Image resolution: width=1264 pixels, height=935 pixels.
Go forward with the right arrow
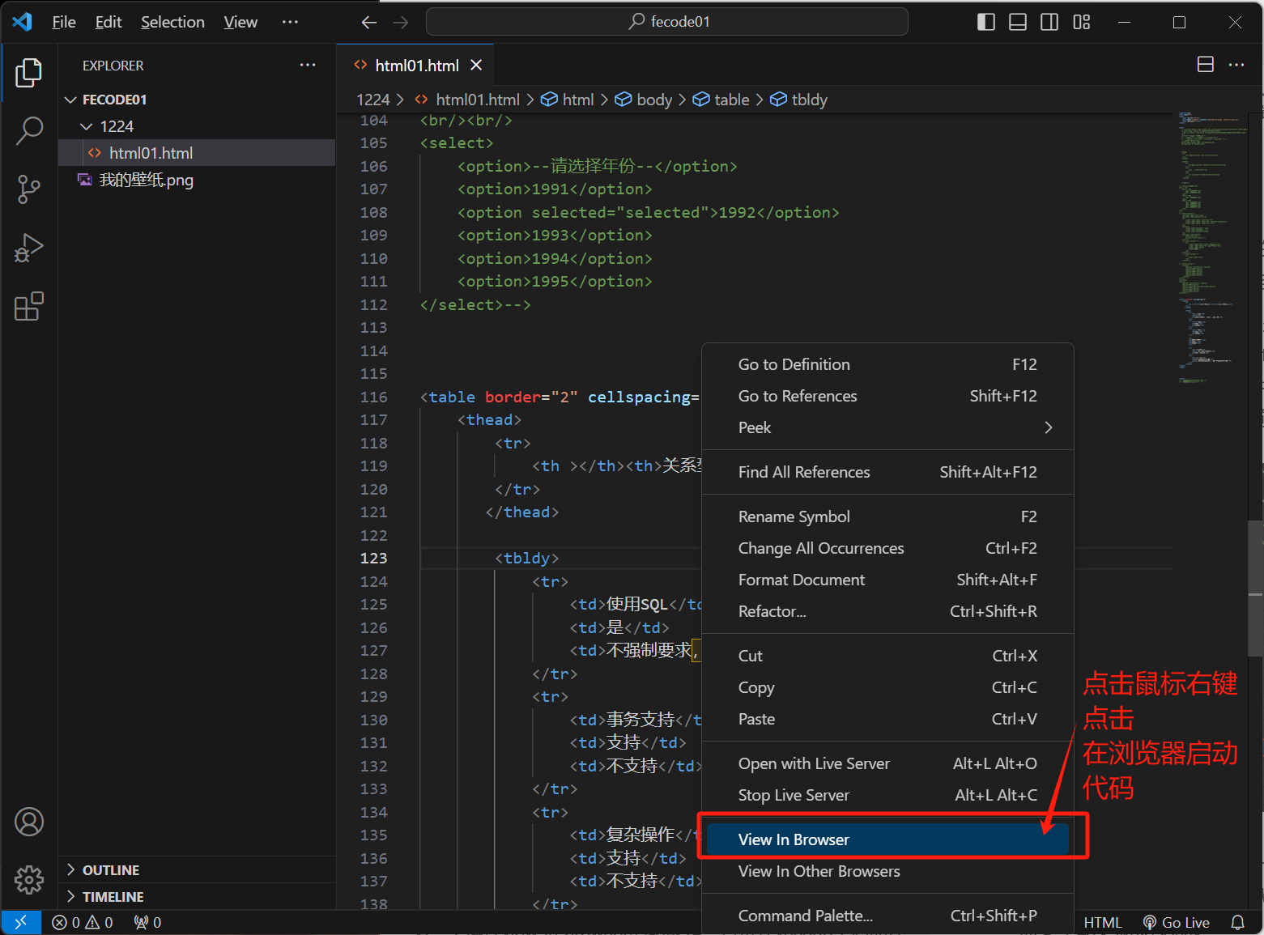pyautogui.click(x=401, y=23)
